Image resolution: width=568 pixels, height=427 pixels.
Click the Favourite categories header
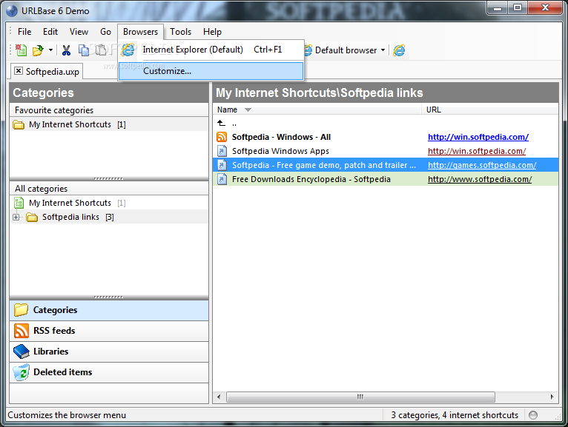109,110
